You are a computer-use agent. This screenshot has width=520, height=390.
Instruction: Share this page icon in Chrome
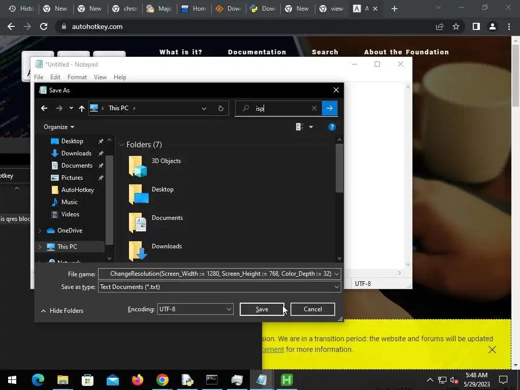[440, 26]
